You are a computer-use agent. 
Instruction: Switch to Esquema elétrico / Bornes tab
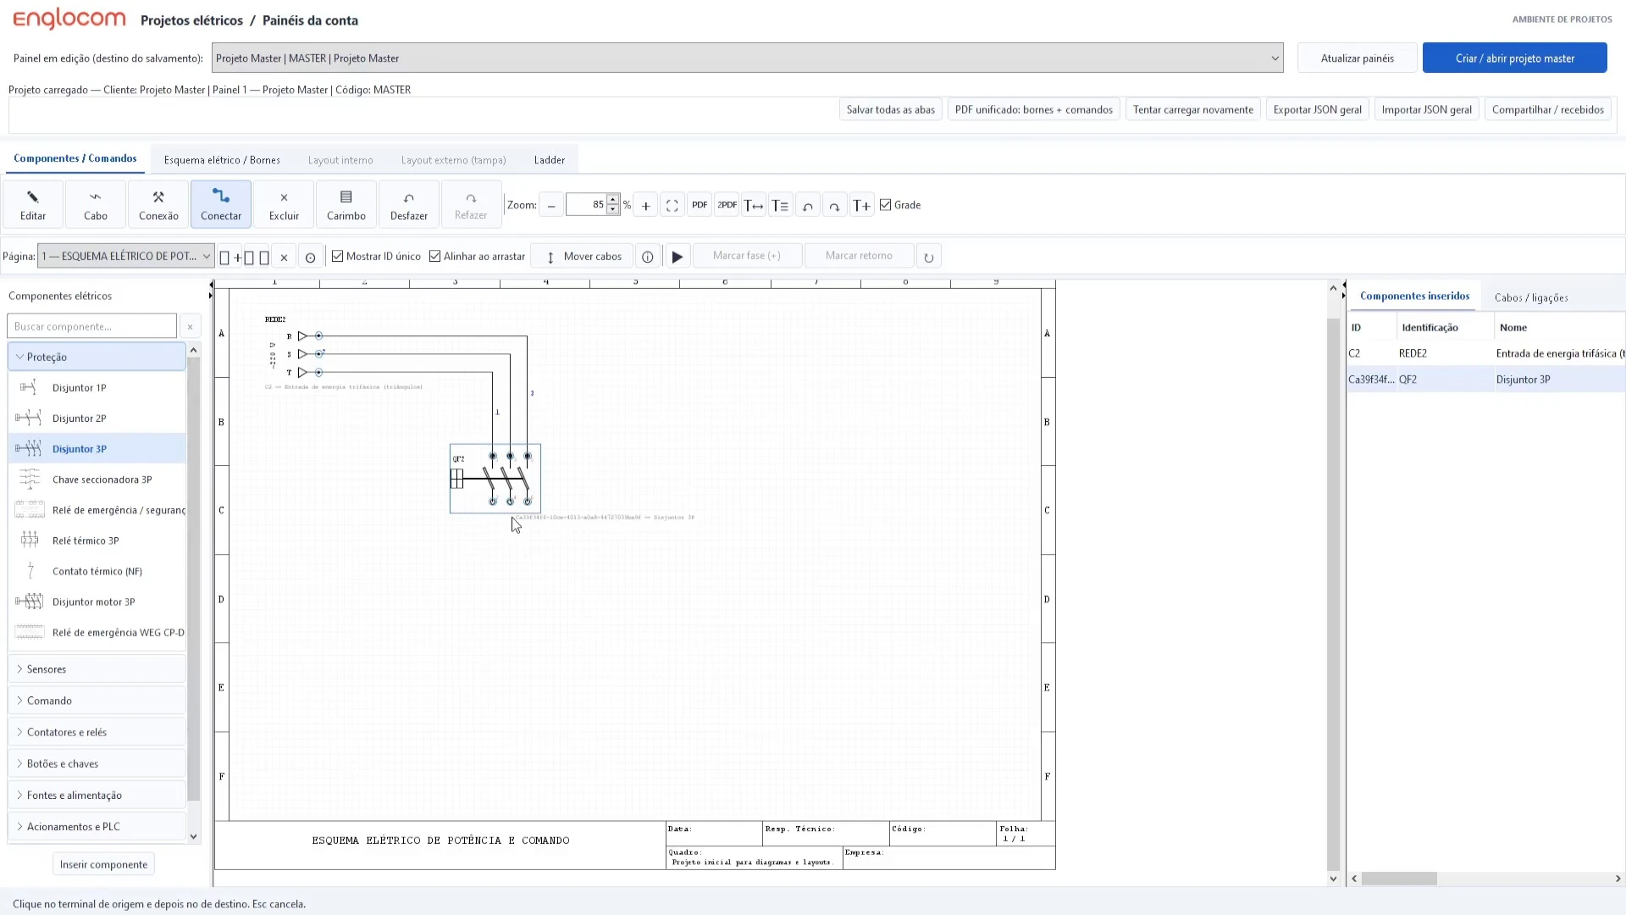click(222, 160)
